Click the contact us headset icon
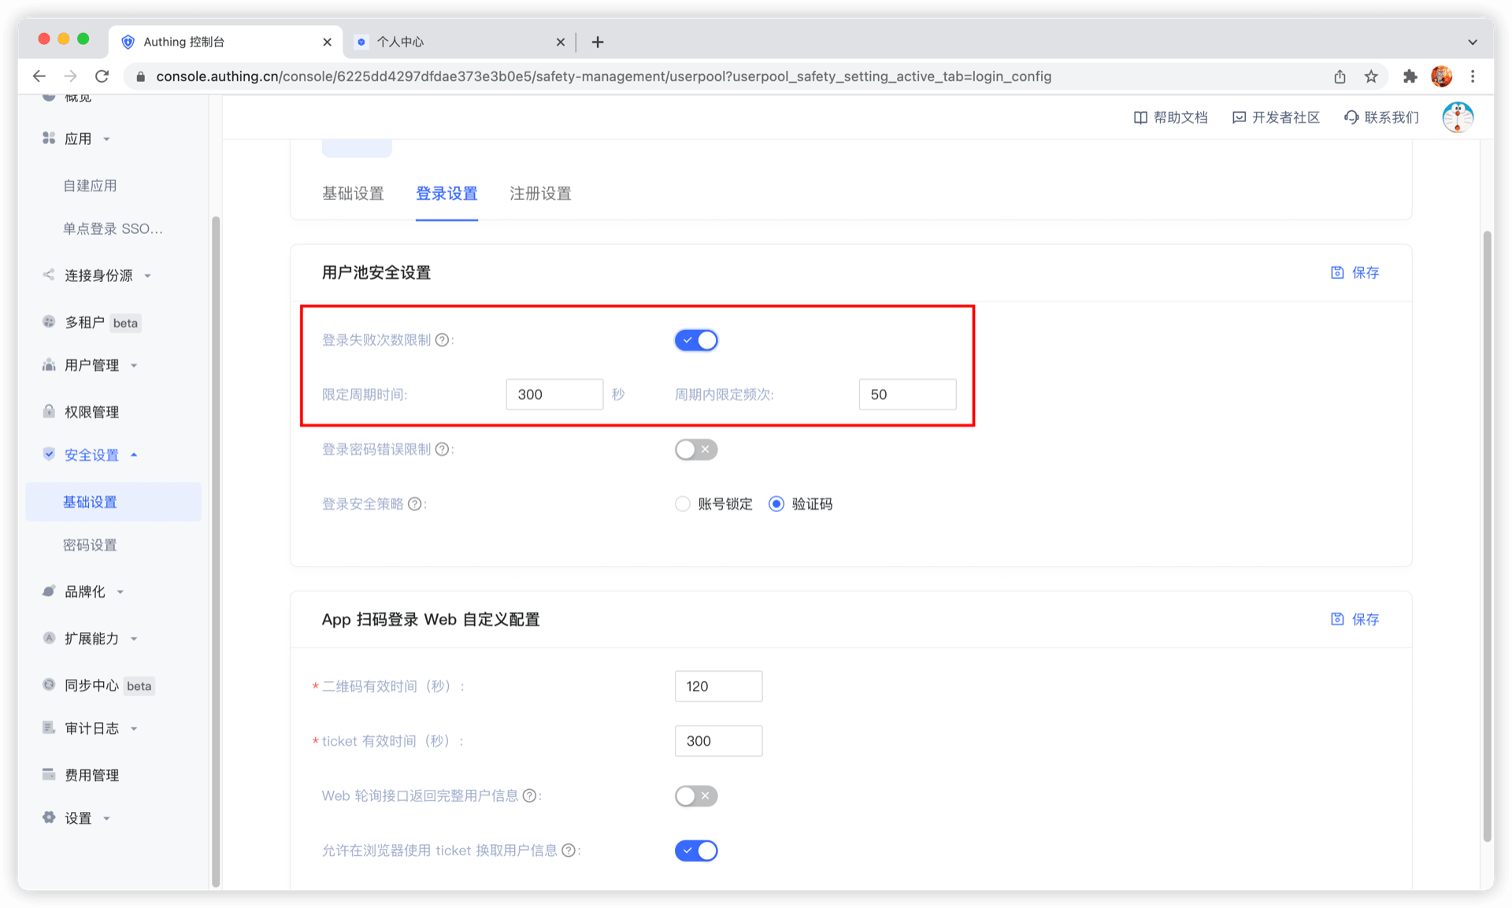This screenshot has width=1512, height=908. pyautogui.click(x=1351, y=117)
